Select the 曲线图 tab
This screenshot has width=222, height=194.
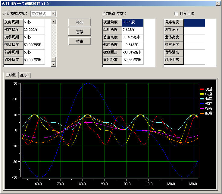(11, 75)
